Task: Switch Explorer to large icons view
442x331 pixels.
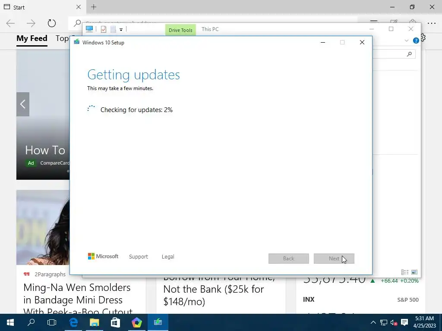Action: pos(414,272)
